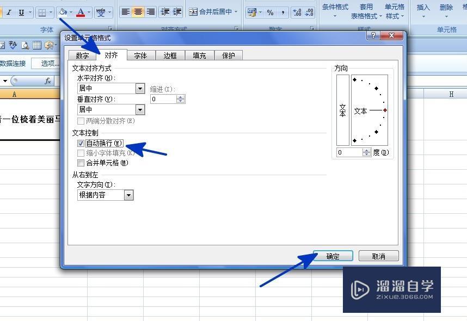
Task: Click the indent spinner arrows
Action: (x=181, y=99)
